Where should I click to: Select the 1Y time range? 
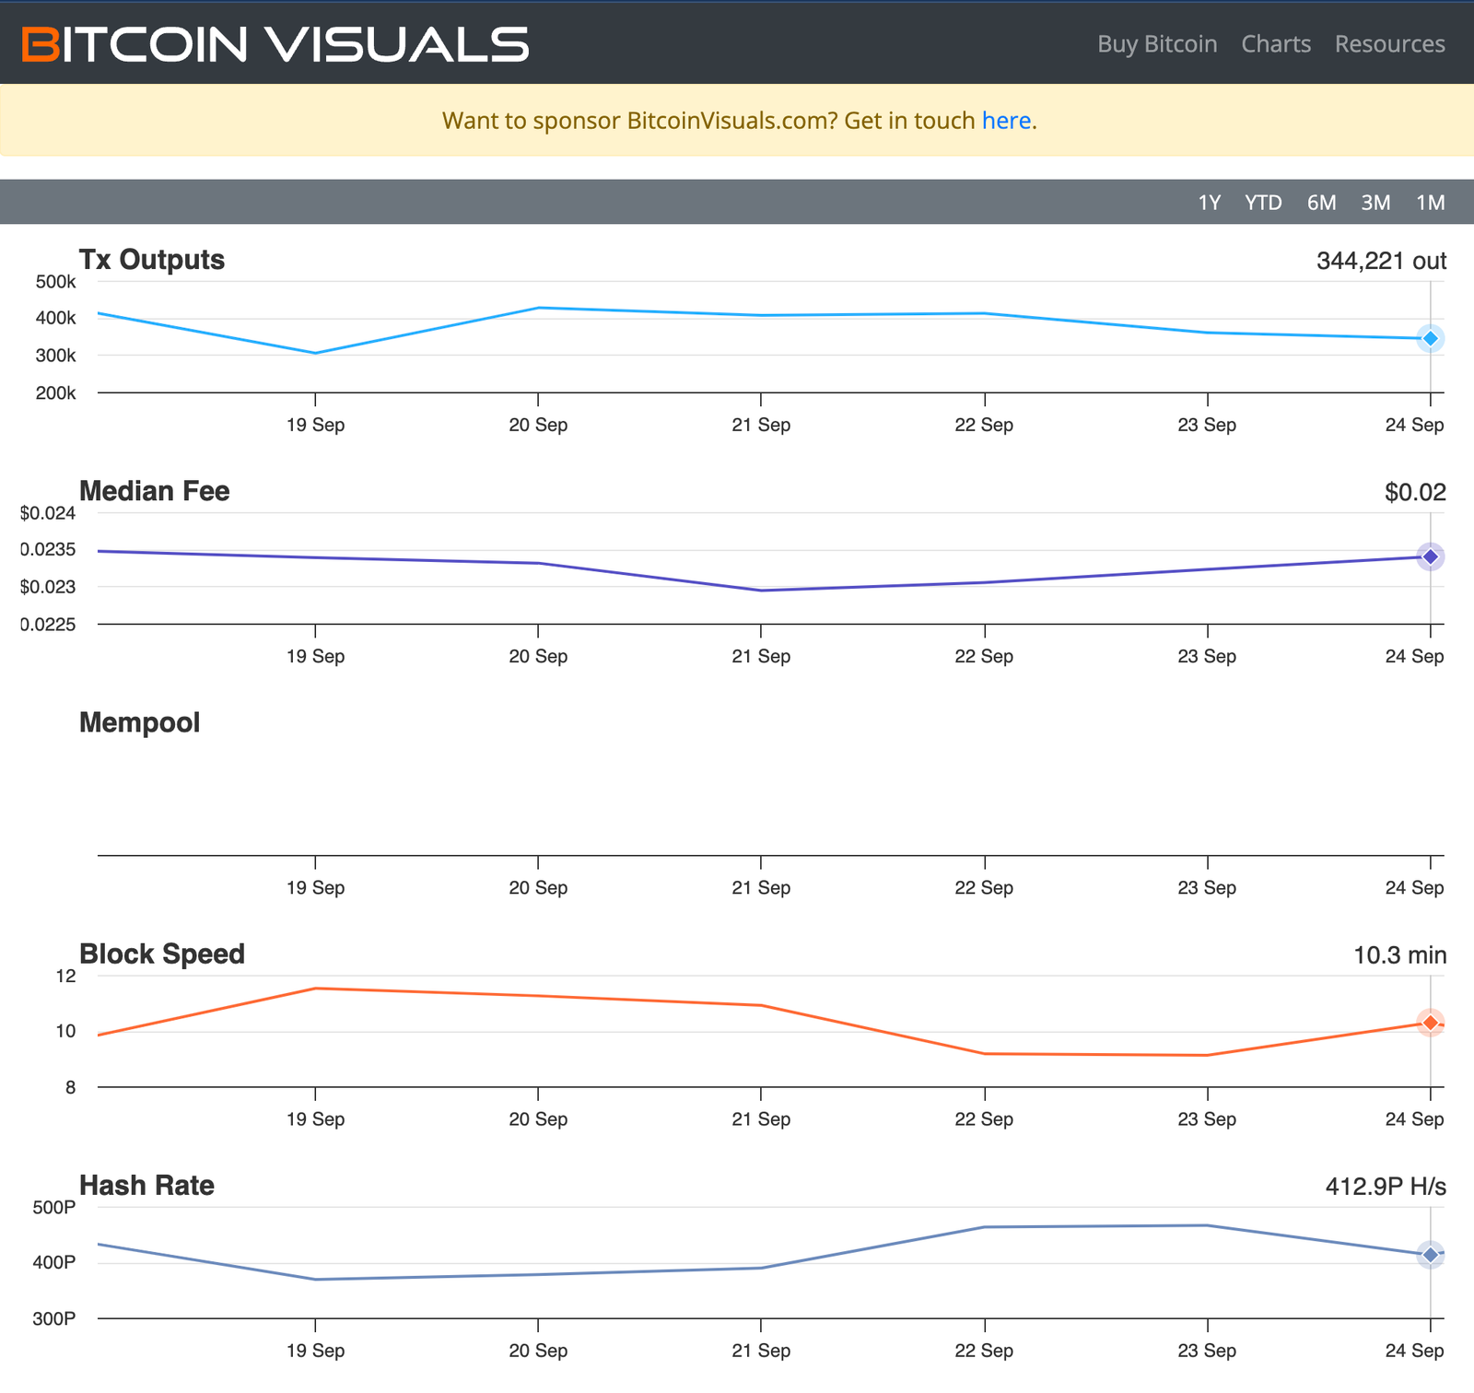click(1209, 203)
